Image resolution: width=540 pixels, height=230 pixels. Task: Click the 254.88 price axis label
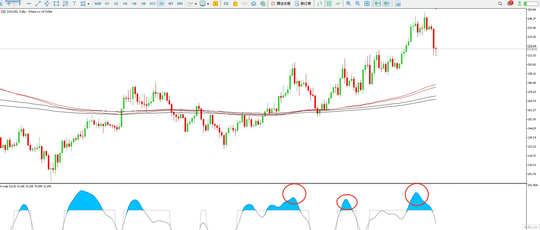coord(532,9)
